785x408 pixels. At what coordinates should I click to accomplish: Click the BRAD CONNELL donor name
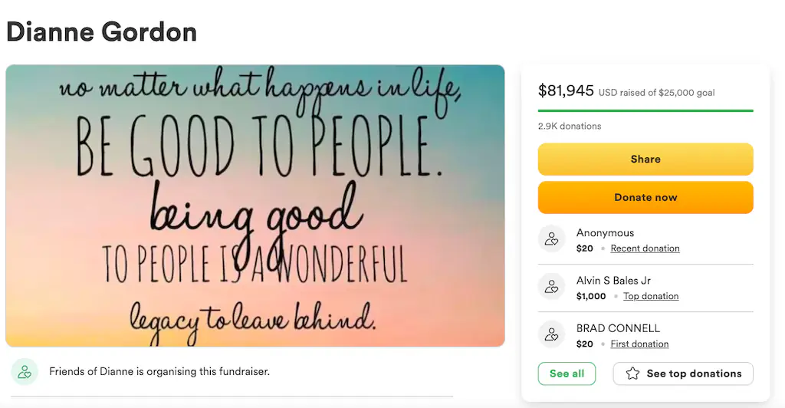(618, 328)
